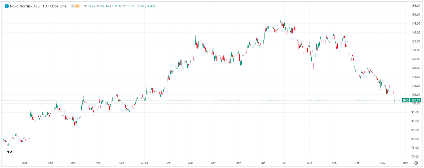Click the change value −3.58 (−3.40%)
The height and width of the screenshot is (168, 424).
146,6
